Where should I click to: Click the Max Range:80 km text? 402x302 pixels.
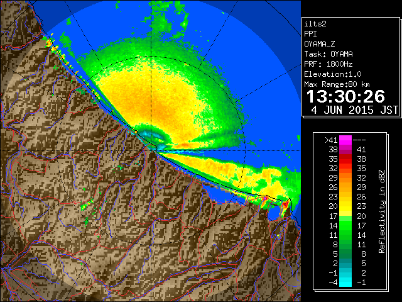coord(337,84)
